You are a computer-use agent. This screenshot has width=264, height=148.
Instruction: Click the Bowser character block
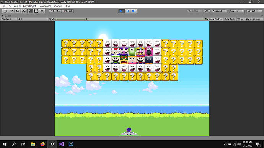tap(124, 60)
